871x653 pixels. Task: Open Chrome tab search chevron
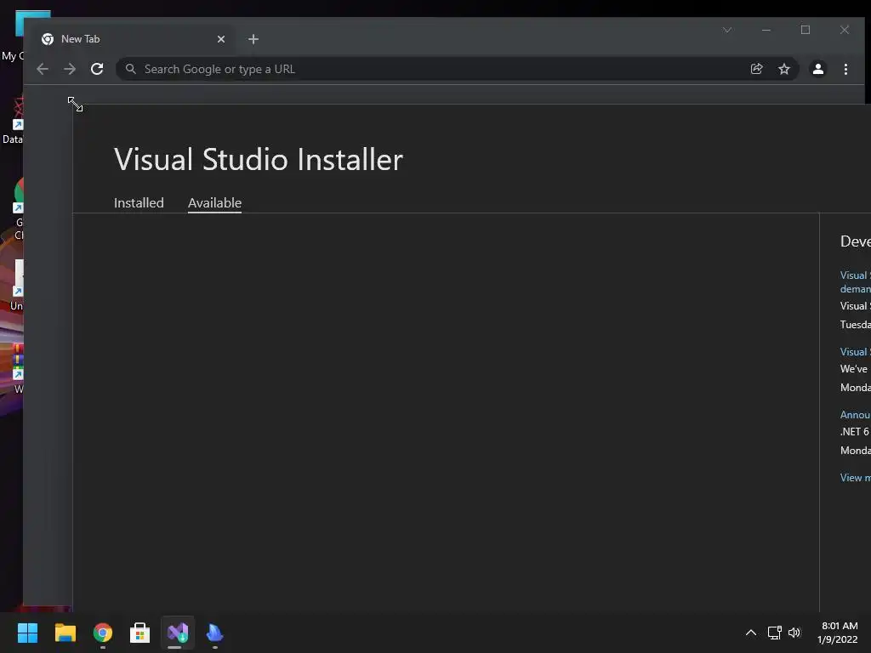[x=727, y=30]
